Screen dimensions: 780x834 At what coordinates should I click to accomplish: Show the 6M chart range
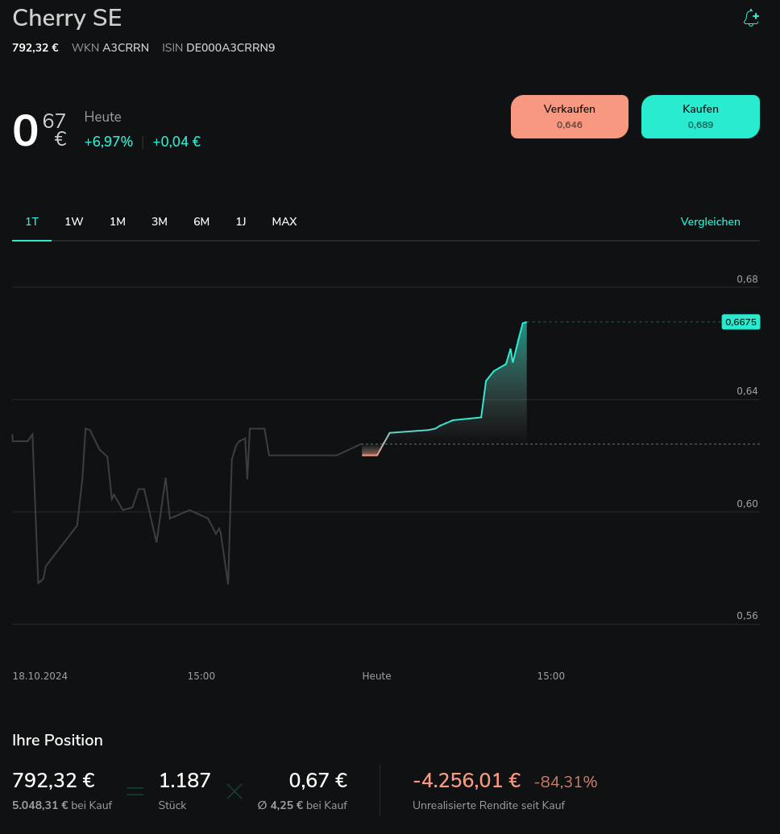pos(201,222)
